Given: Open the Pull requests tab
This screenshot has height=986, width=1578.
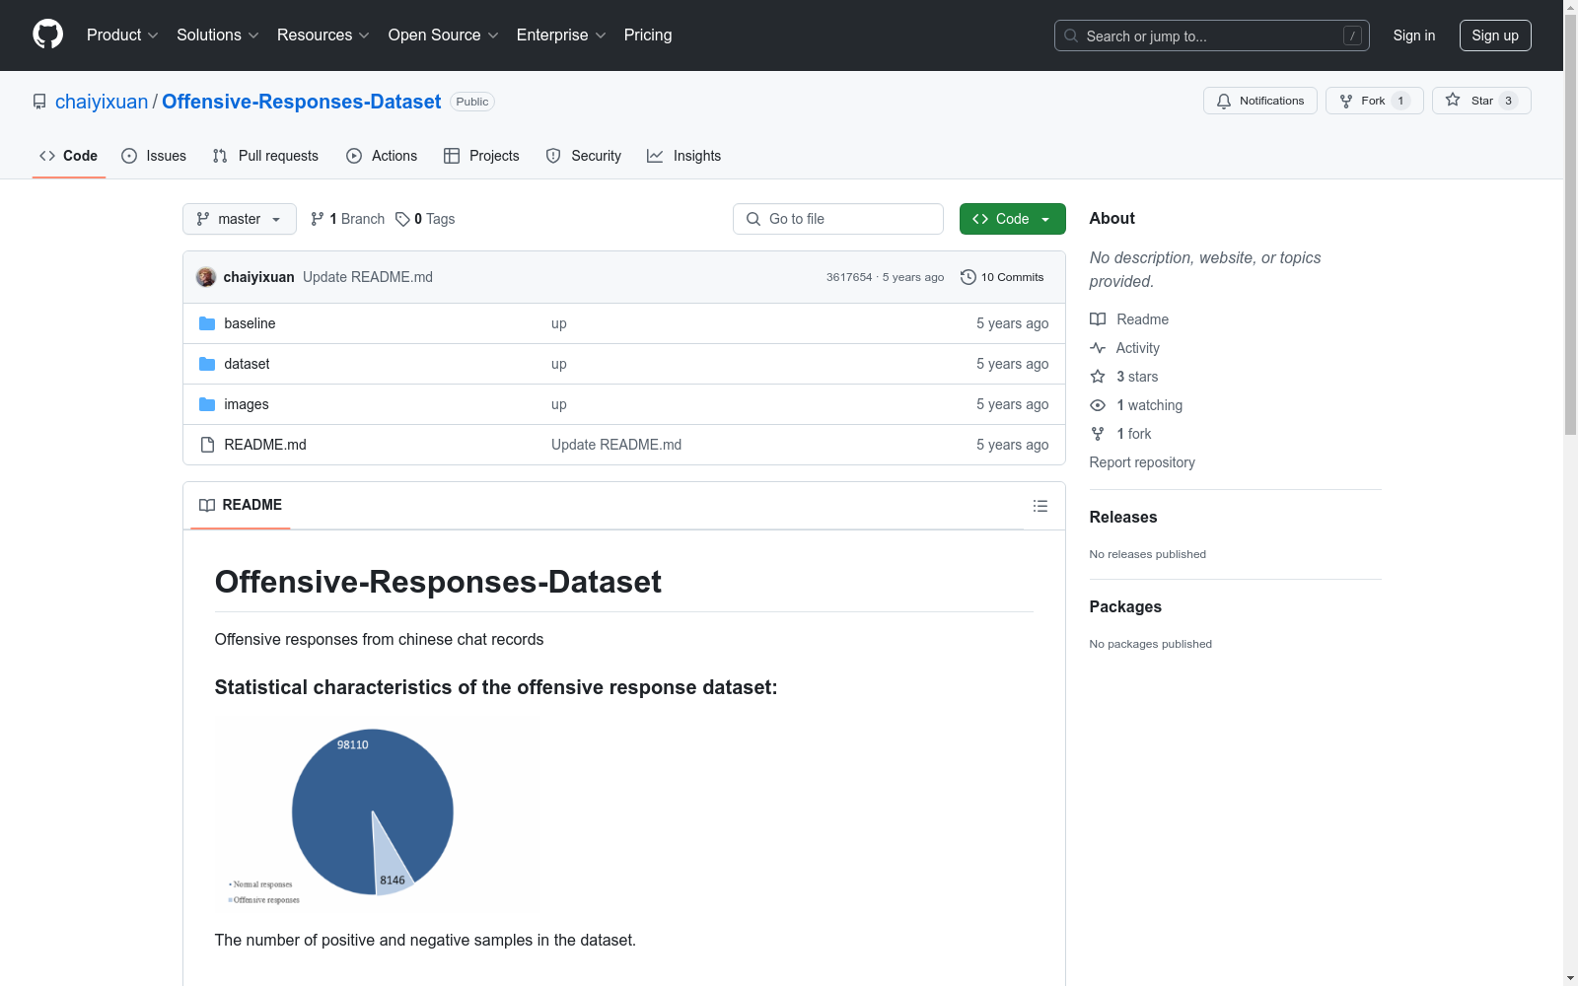Looking at the screenshot, I should pos(265,156).
